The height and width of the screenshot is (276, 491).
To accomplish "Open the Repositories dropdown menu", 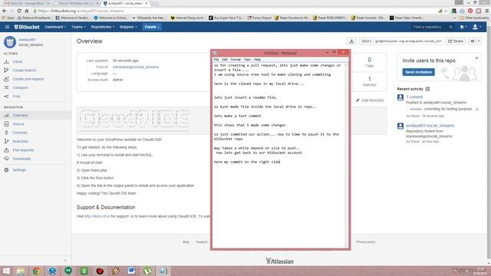I will [102, 27].
